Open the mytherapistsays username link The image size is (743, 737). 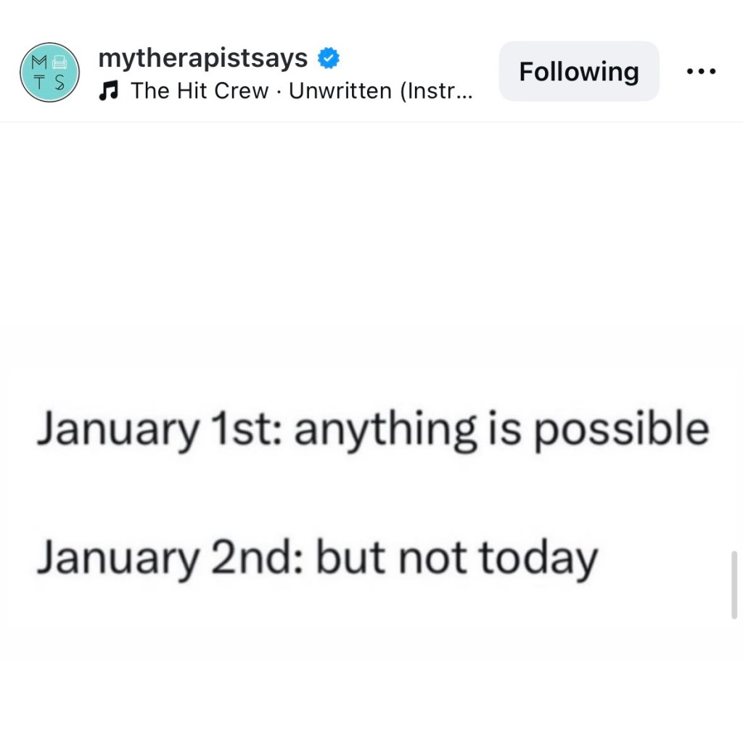click(x=202, y=57)
